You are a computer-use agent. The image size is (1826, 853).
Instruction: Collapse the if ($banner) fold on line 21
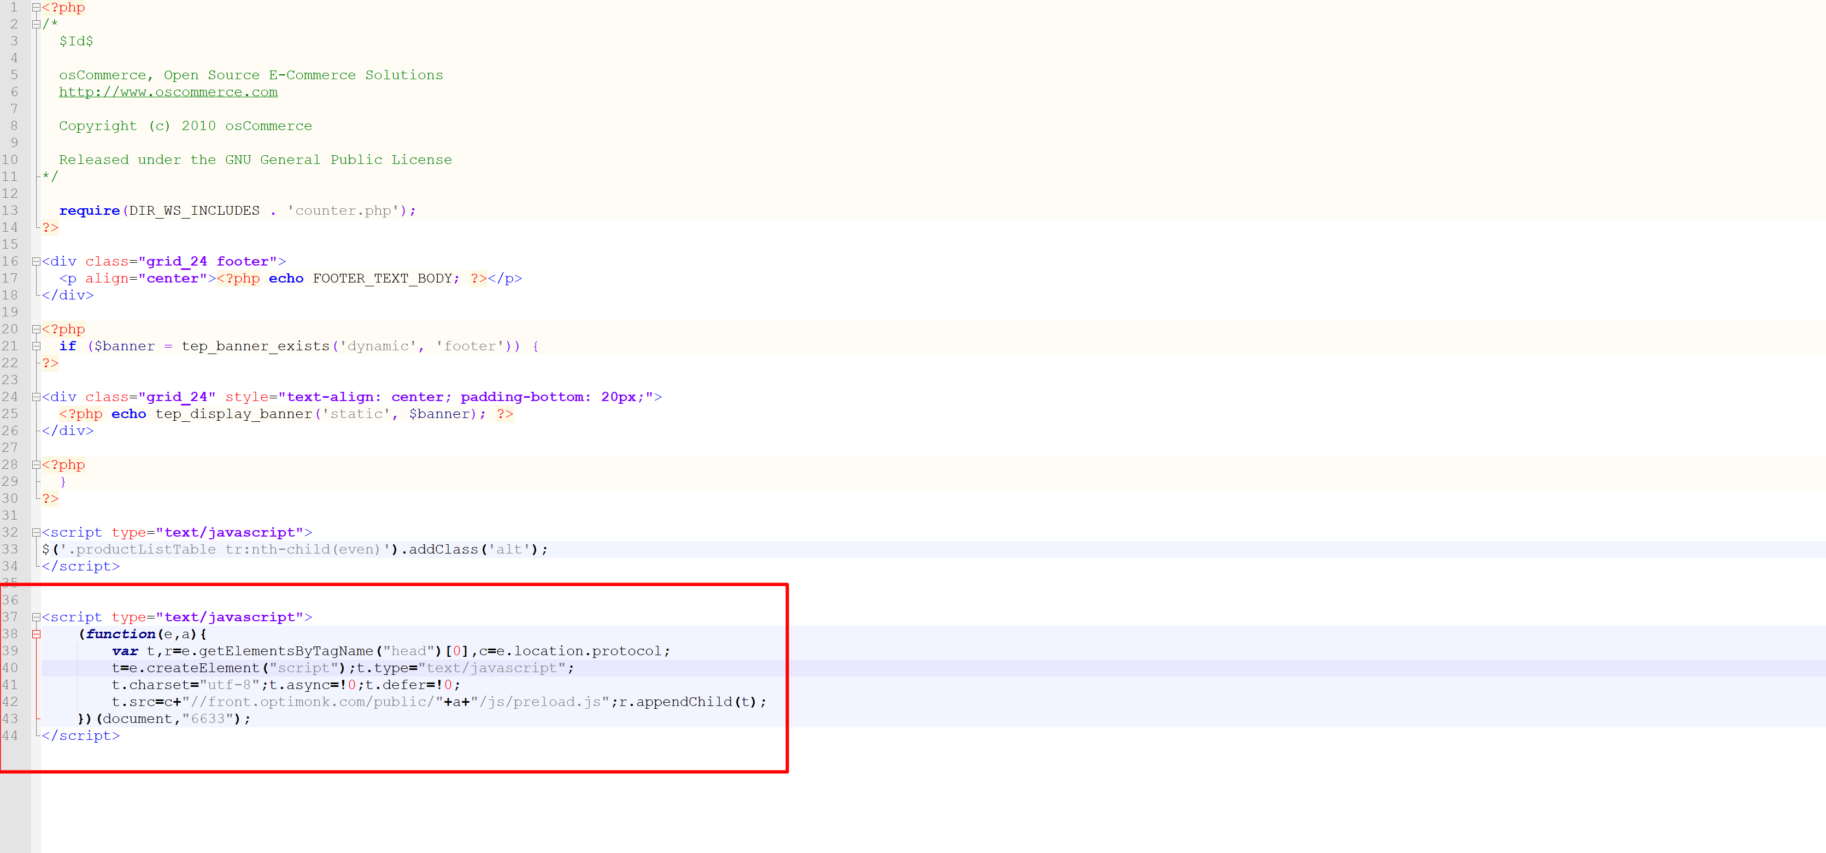point(36,346)
